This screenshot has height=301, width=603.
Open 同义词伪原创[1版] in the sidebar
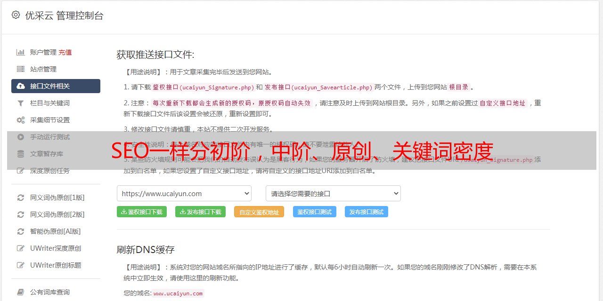57,198
